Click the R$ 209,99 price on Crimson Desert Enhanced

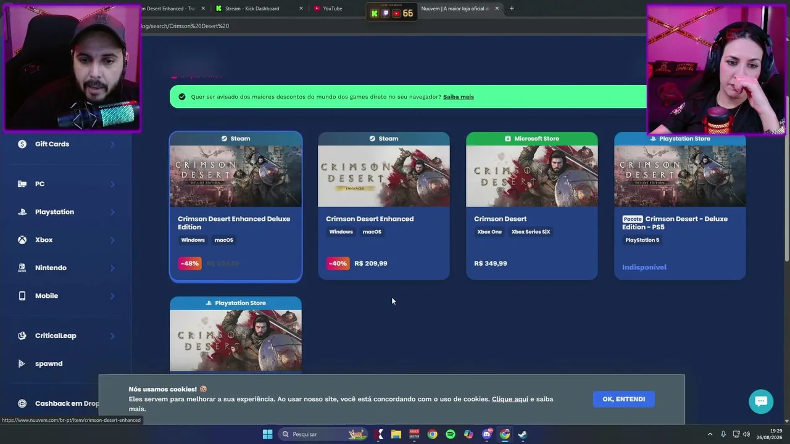click(371, 263)
